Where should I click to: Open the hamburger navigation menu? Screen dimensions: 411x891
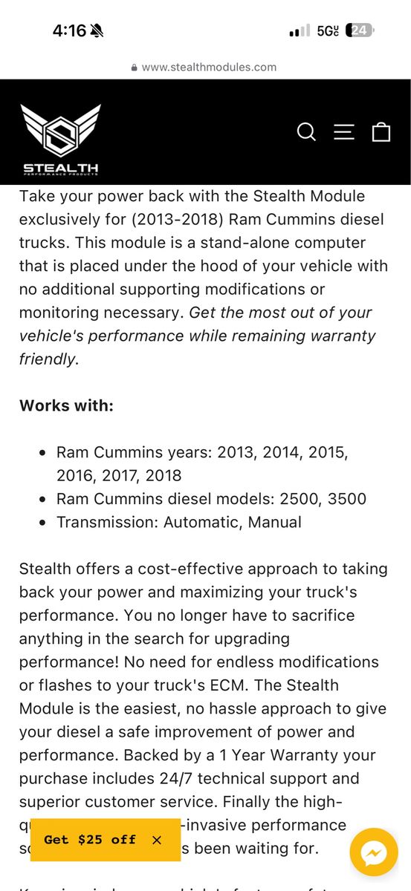point(344,132)
